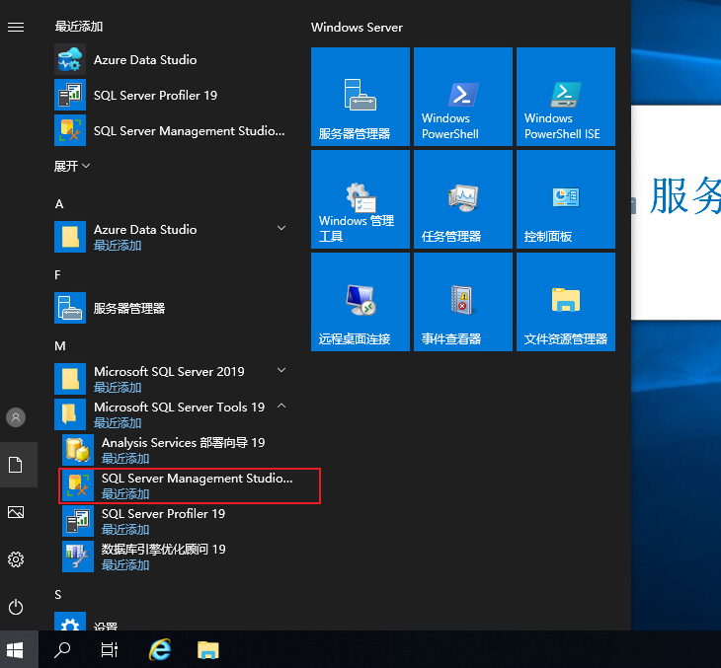721x668 pixels.
Task: Launch SQL Server Profiler 19 under recently added
Action: click(x=155, y=96)
